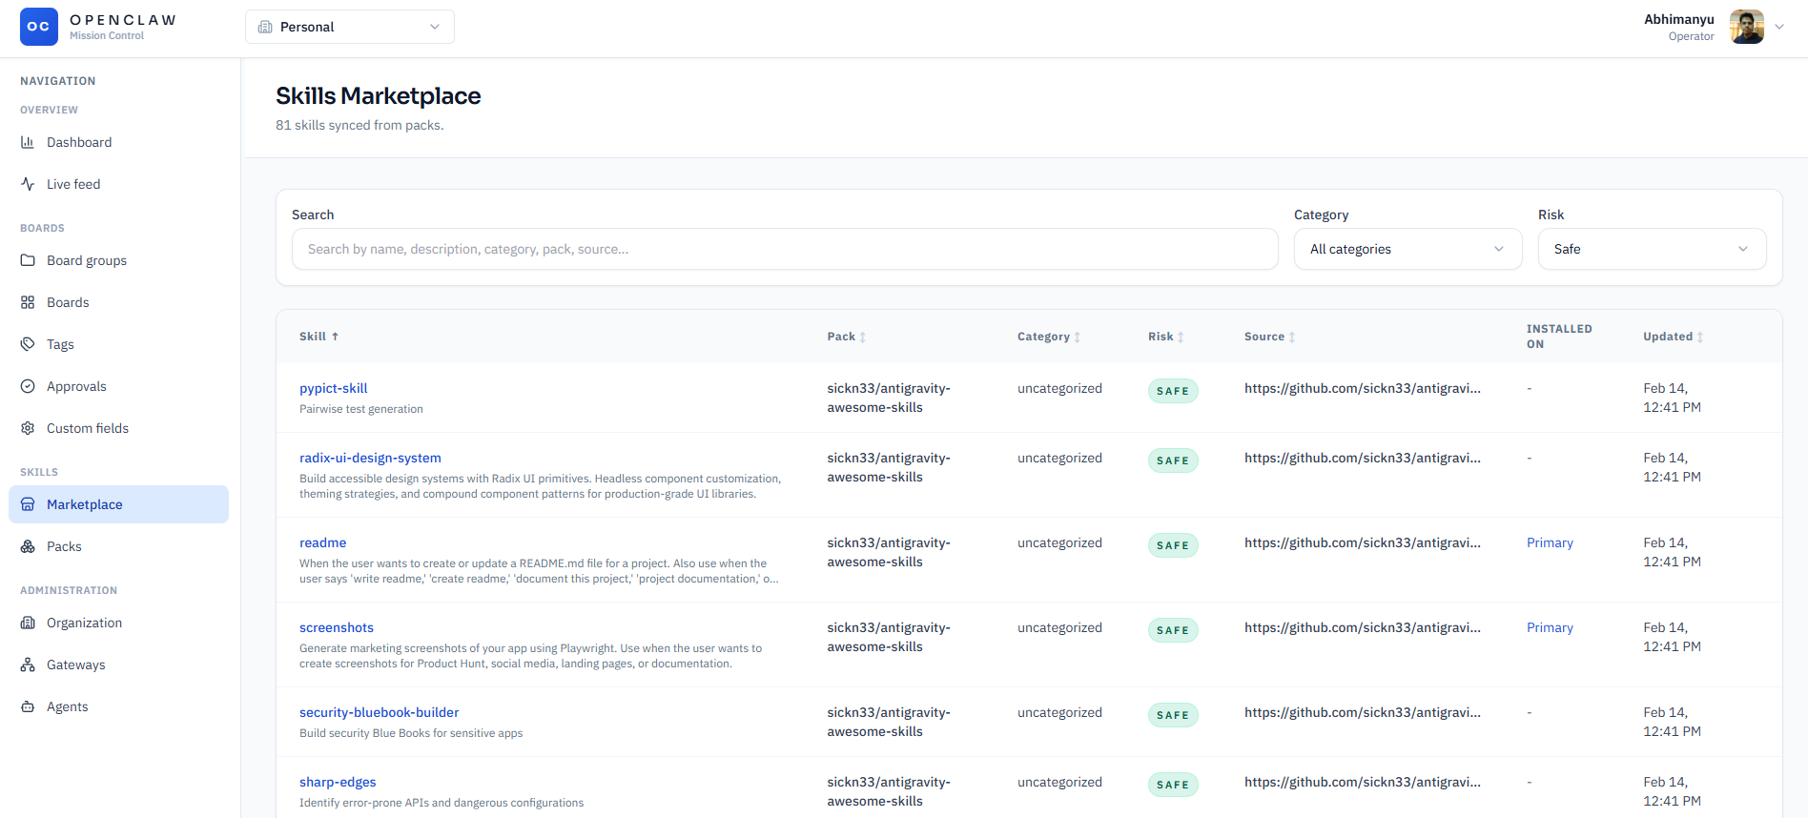Sort skills by Updated column
This screenshot has height=818, width=1808.
point(1673,337)
